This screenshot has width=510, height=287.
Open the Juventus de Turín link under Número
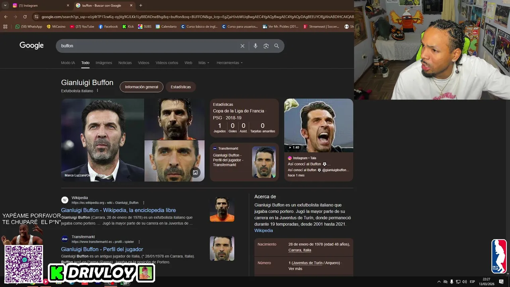(307, 263)
